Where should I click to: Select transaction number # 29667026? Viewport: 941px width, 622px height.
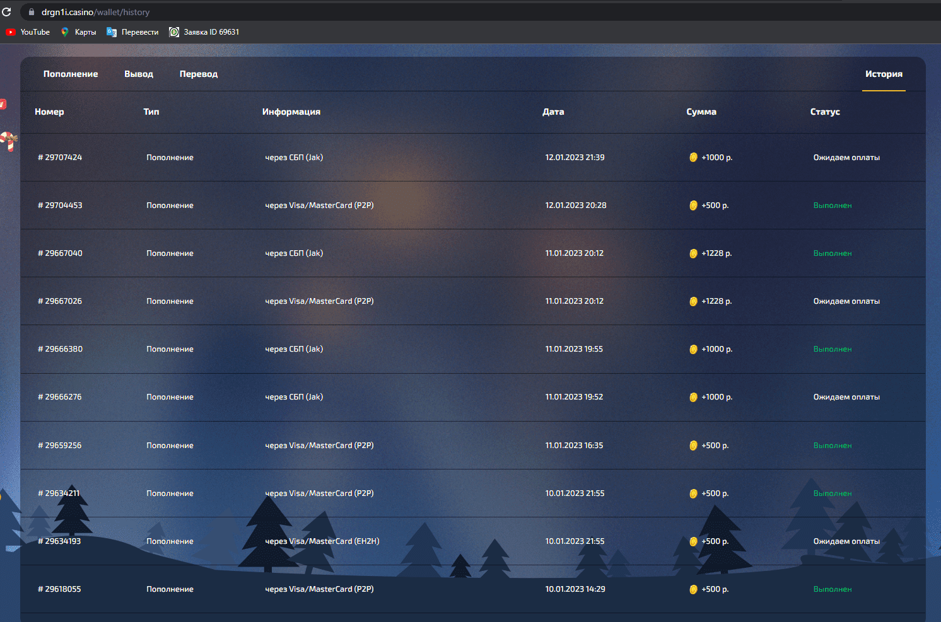[x=60, y=301]
